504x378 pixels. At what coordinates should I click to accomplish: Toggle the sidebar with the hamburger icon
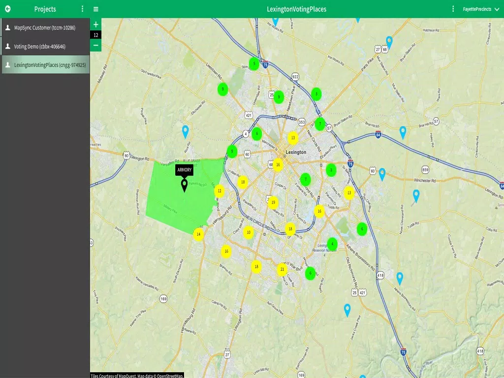click(96, 9)
